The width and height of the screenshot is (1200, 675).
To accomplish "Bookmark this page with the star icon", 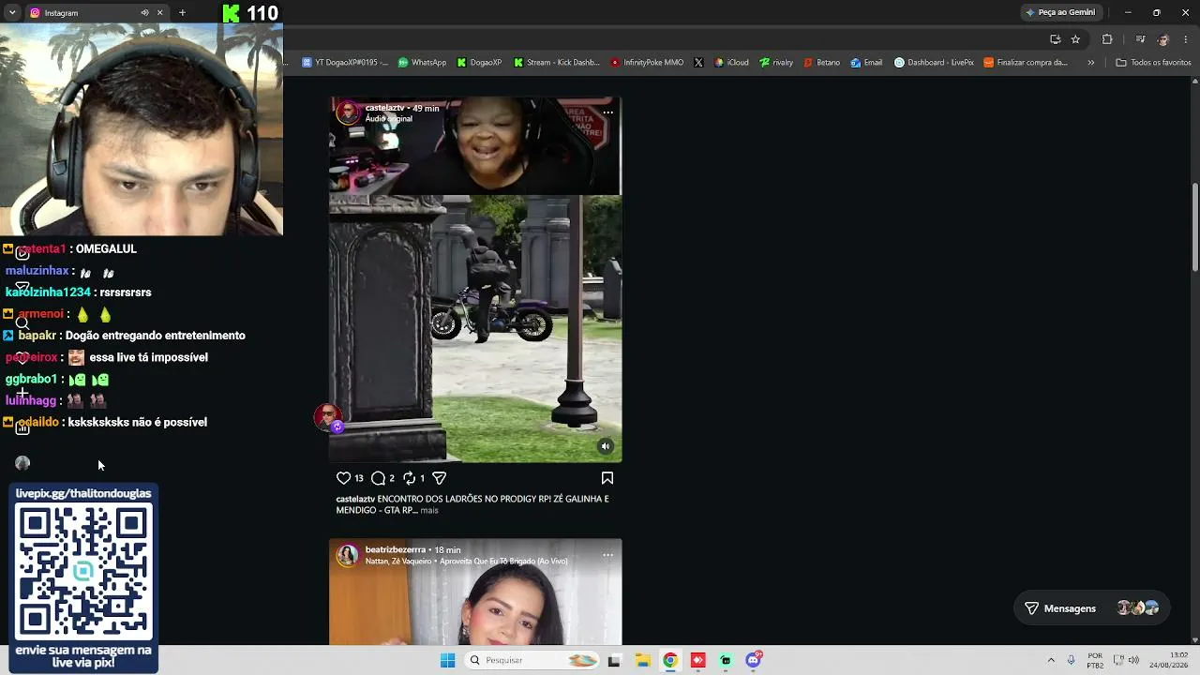I will coord(1075,39).
